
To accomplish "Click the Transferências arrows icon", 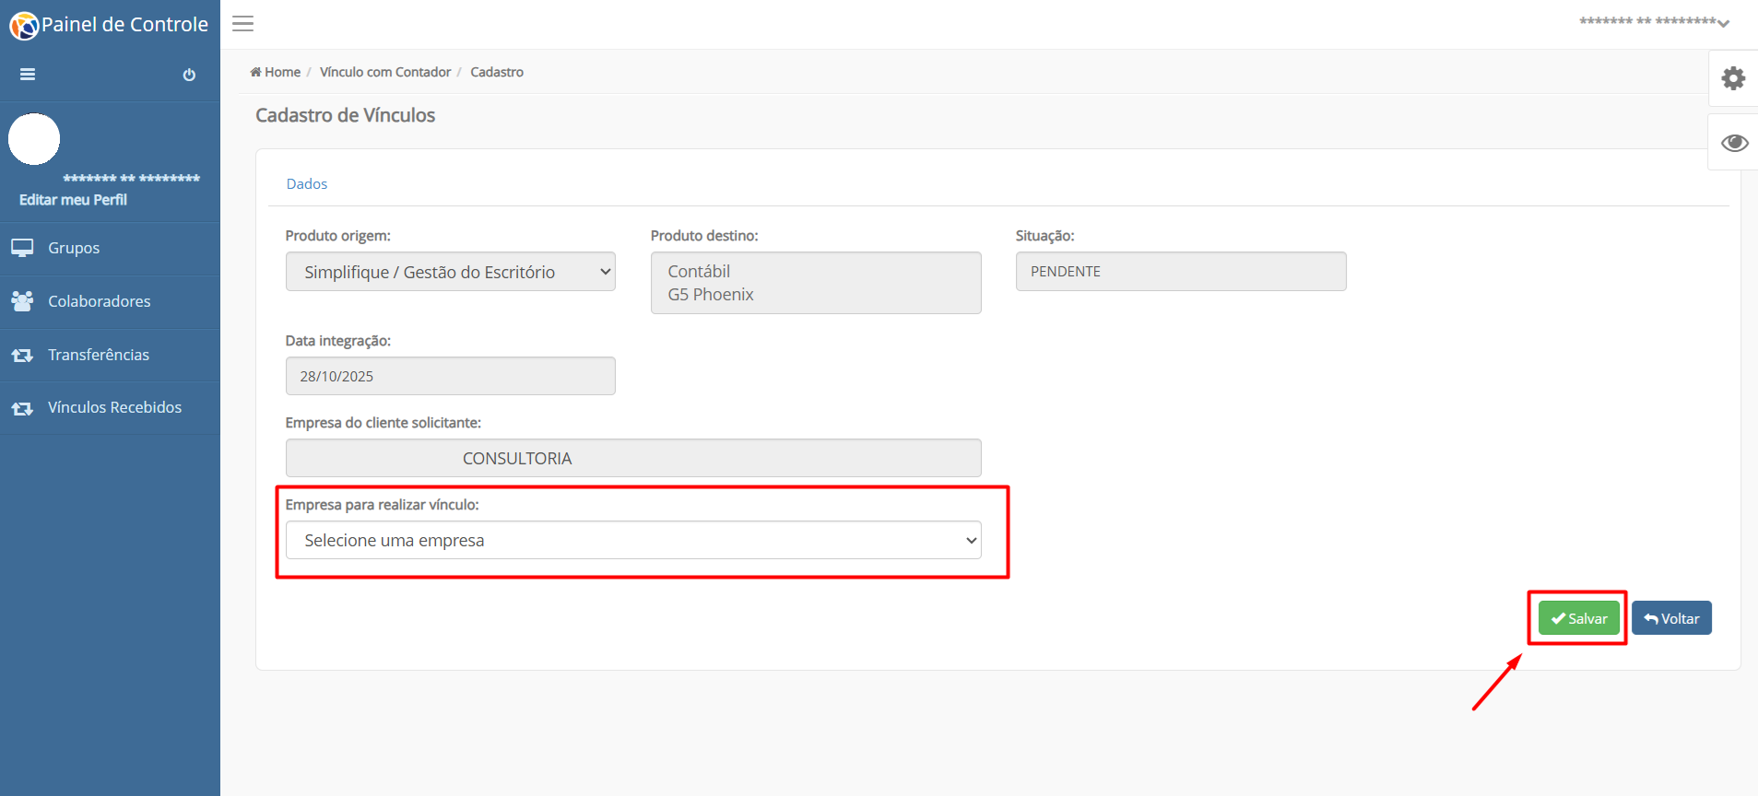I will (x=22, y=355).
